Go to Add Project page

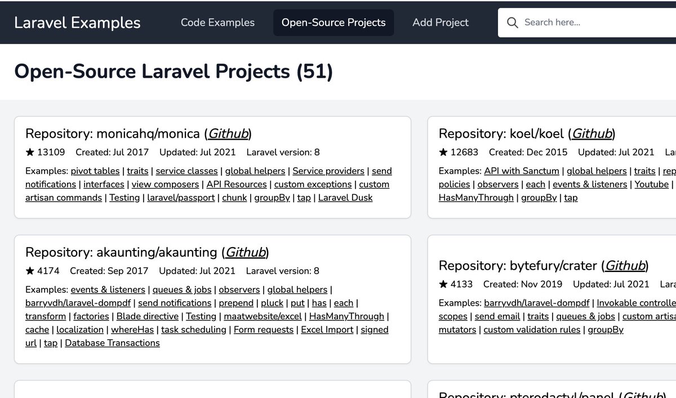point(441,23)
